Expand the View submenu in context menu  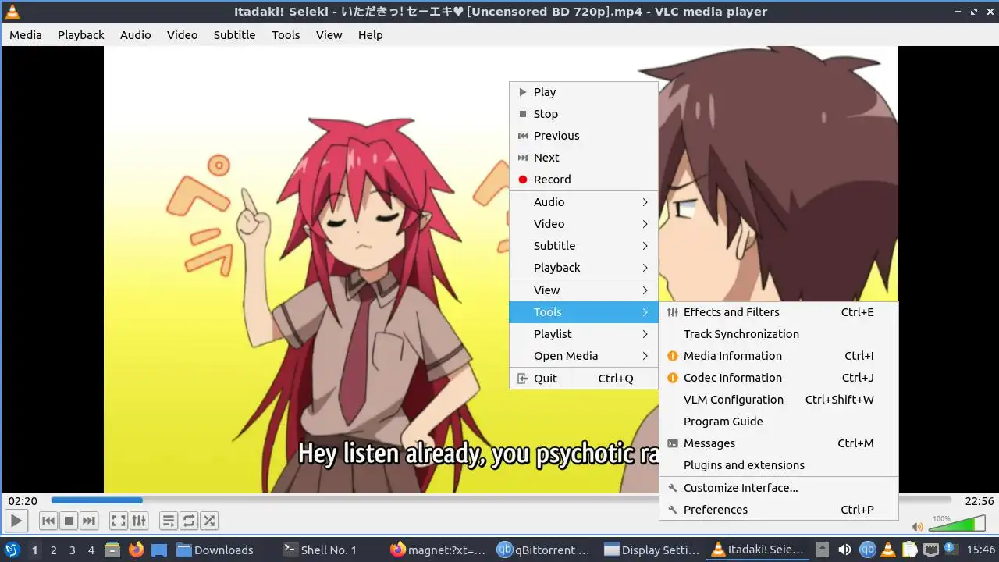click(584, 290)
